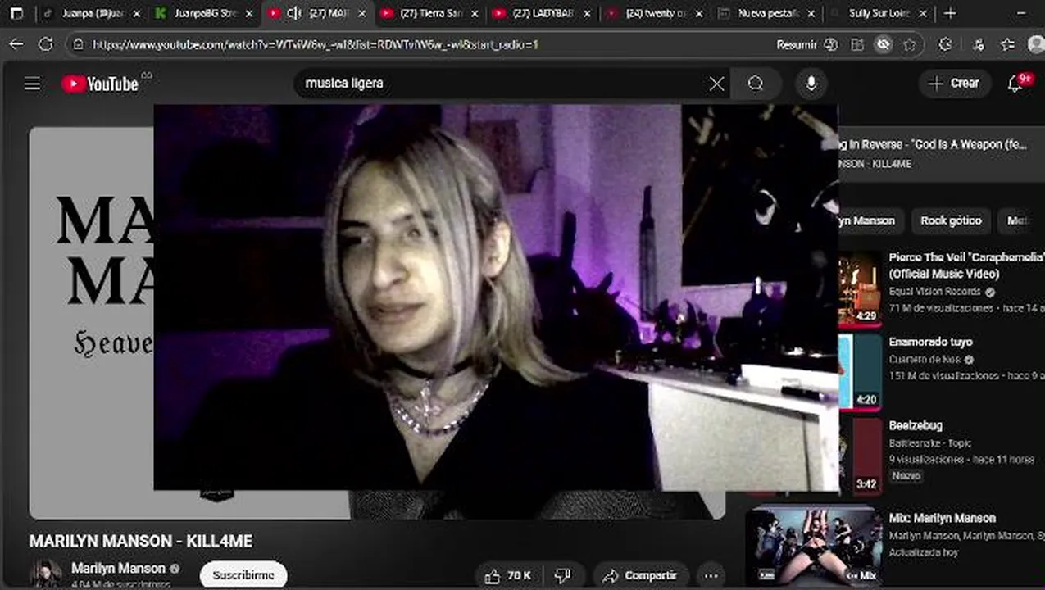This screenshot has width=1045, height=590.
Task: Open the browser extensions icon
Action: 945,44
